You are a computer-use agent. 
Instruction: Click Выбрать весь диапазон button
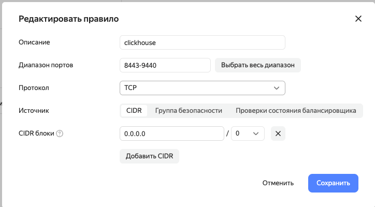click(x=258, y=65)
